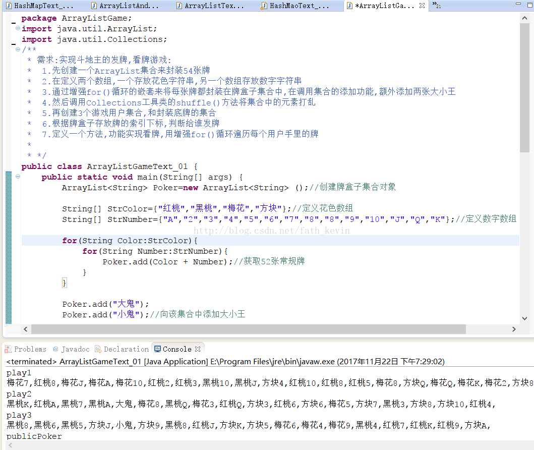Screen dimensions: 534x450
Task: Click the String[] StrNumber declaration line
Action: click(258, 219)
